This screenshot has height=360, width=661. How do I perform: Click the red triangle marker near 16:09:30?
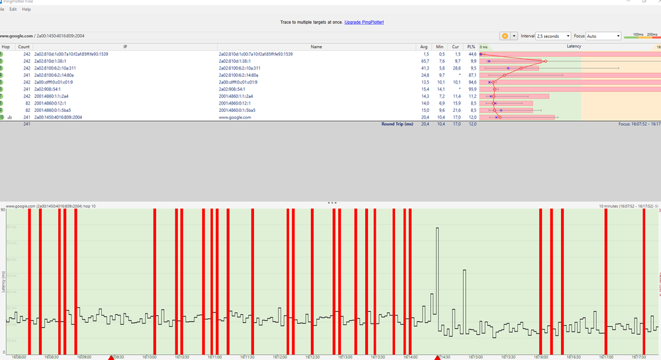pos(111,357)
